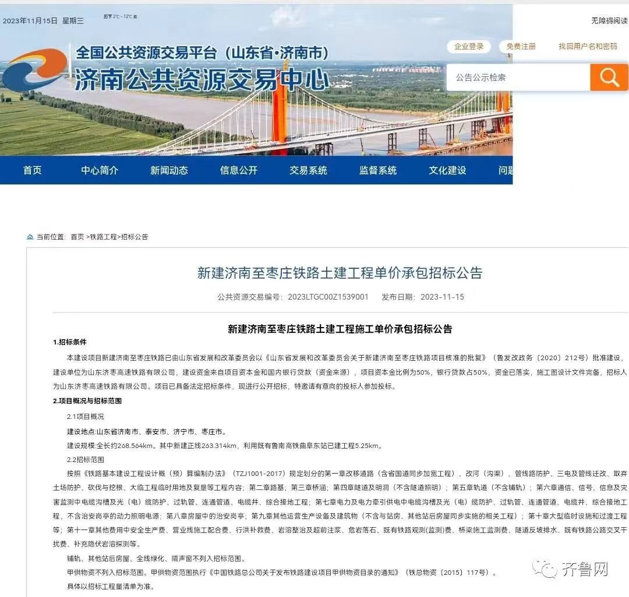Open 监督系统 navigation item

pos(378,170)
